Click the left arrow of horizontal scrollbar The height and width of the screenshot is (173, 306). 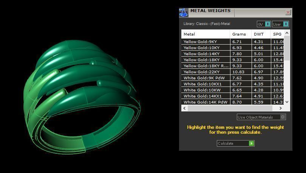point(184,108)
